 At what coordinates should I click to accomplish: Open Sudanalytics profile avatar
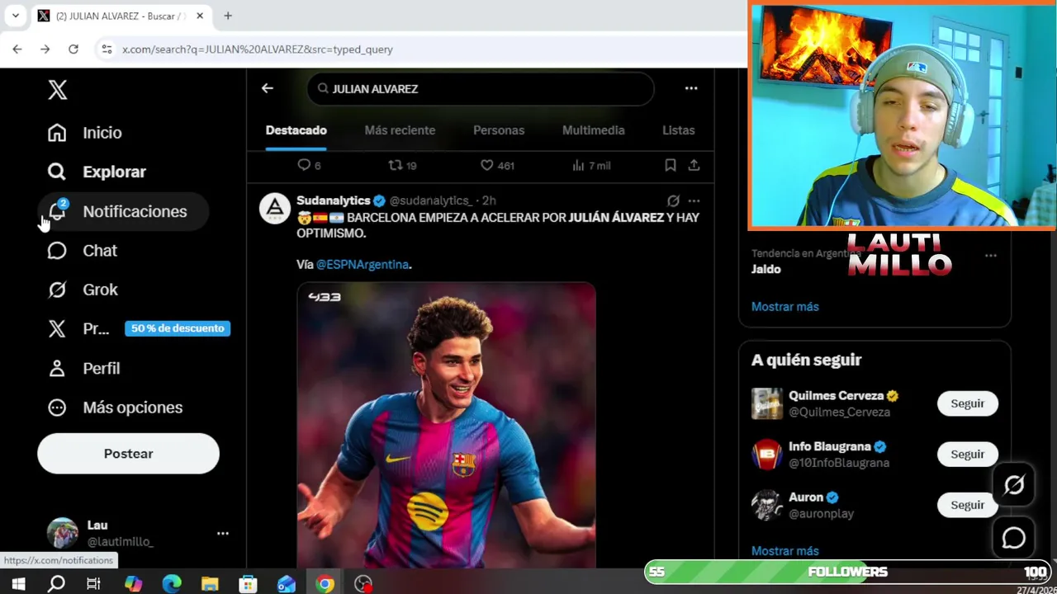tap(275, 209)
